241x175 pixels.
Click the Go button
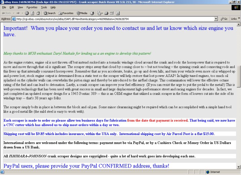tap(224, 19)
